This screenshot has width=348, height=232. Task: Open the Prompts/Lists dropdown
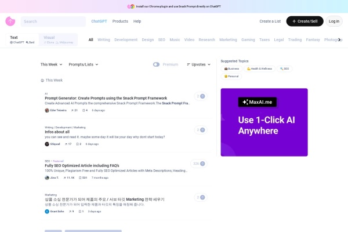click(x=84, y=64)
